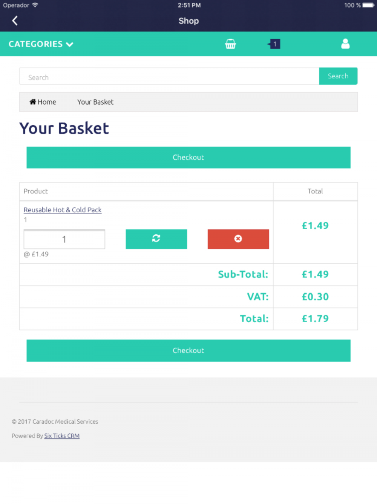Select Your Basket breadcrumb item

(x=95, y=102)
